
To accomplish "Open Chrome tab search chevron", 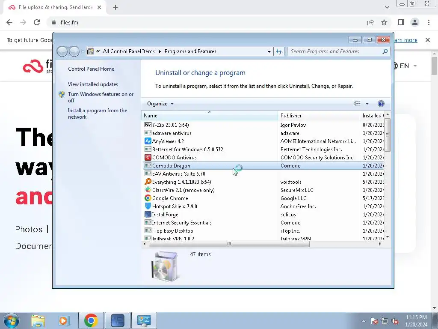I will point(387,7).
